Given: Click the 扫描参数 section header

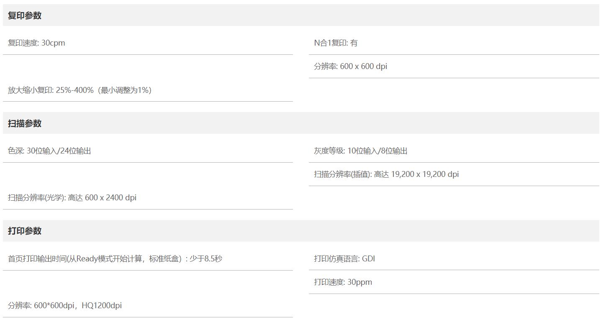Looking at the screenshot, I should point(25,123).
